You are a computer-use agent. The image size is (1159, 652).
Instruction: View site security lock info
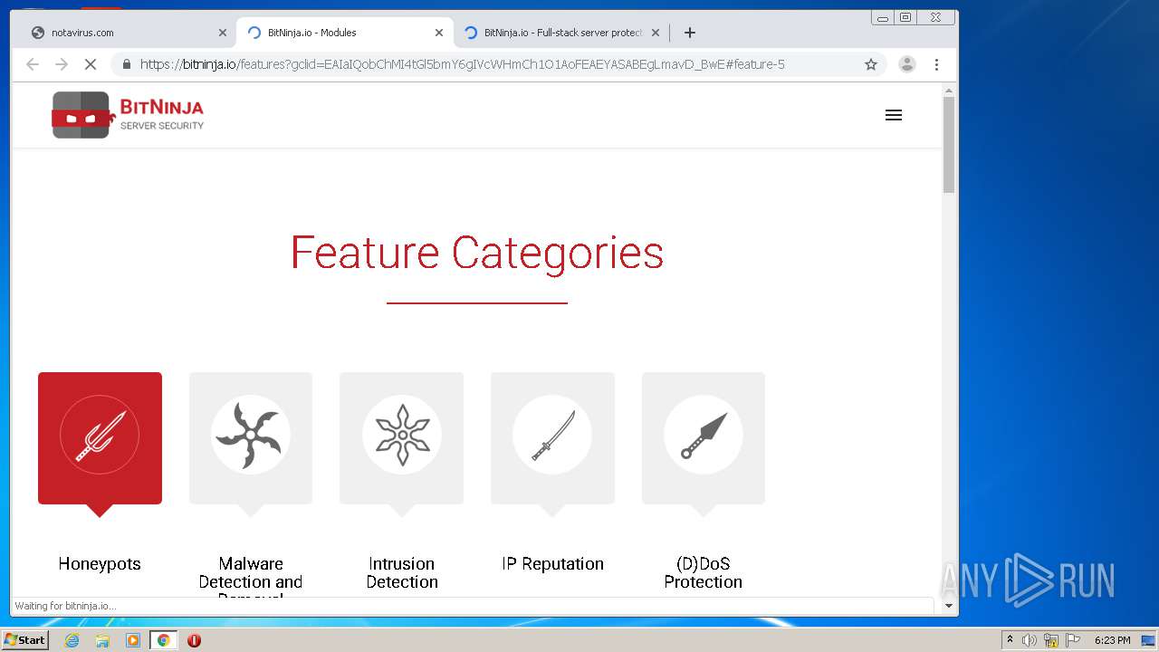tap(126, 64)
